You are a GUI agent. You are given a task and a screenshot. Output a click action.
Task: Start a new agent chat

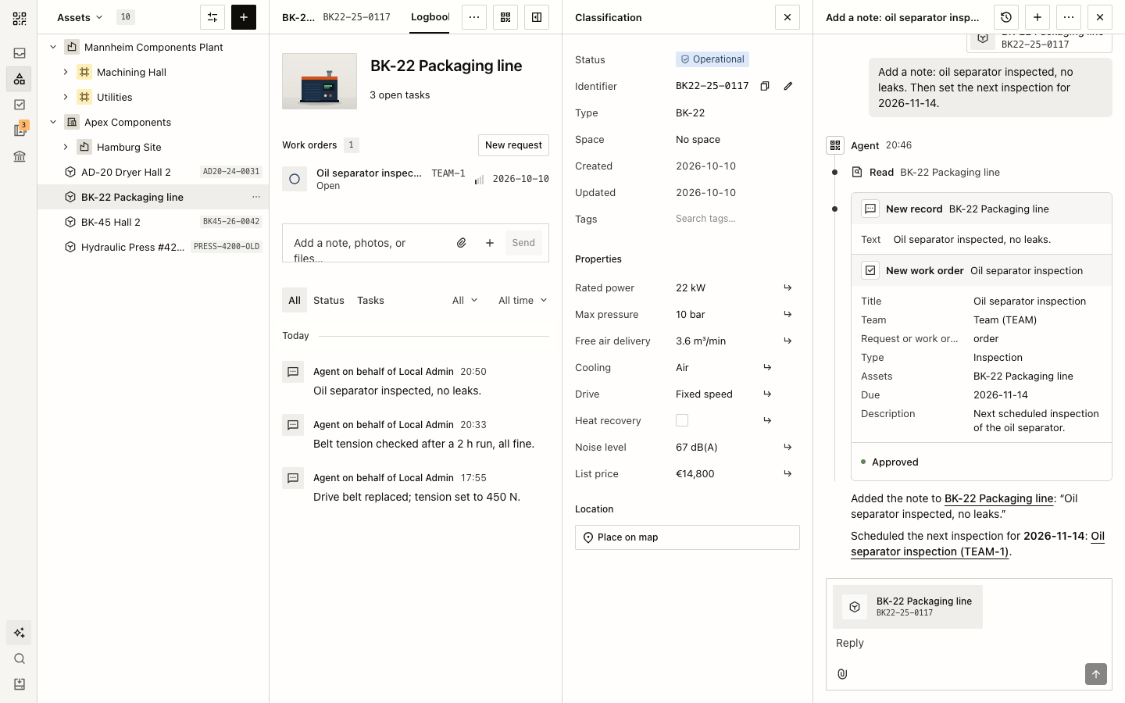tap(1037, 17)
